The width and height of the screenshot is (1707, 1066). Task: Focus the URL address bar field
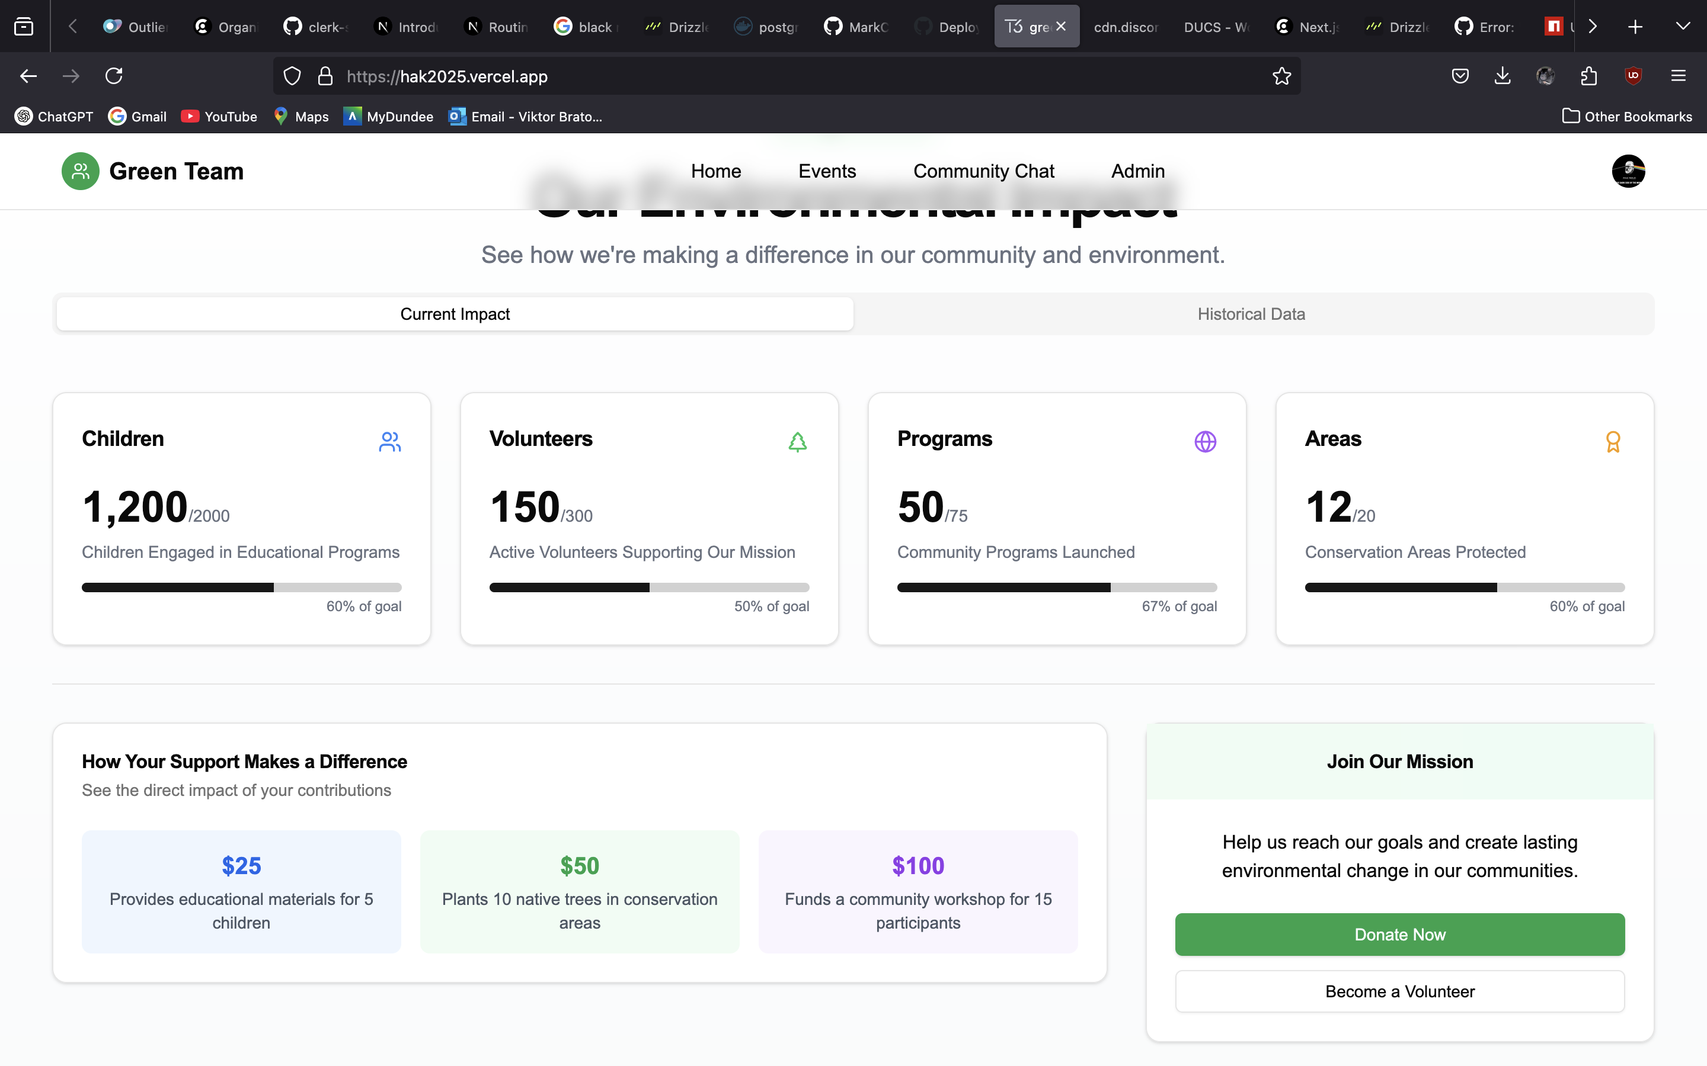(x=776, y=76)
